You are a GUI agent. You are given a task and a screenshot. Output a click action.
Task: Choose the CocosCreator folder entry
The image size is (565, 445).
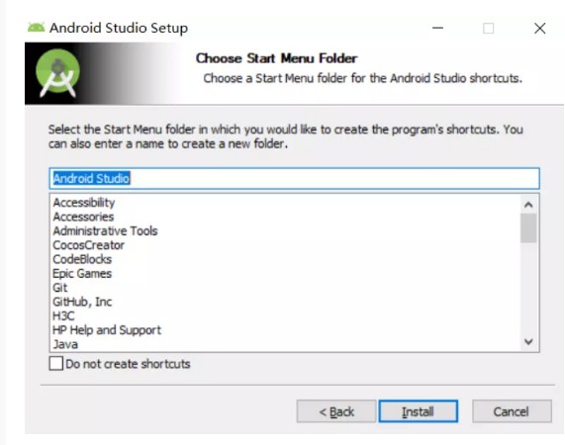click(89, 245)
